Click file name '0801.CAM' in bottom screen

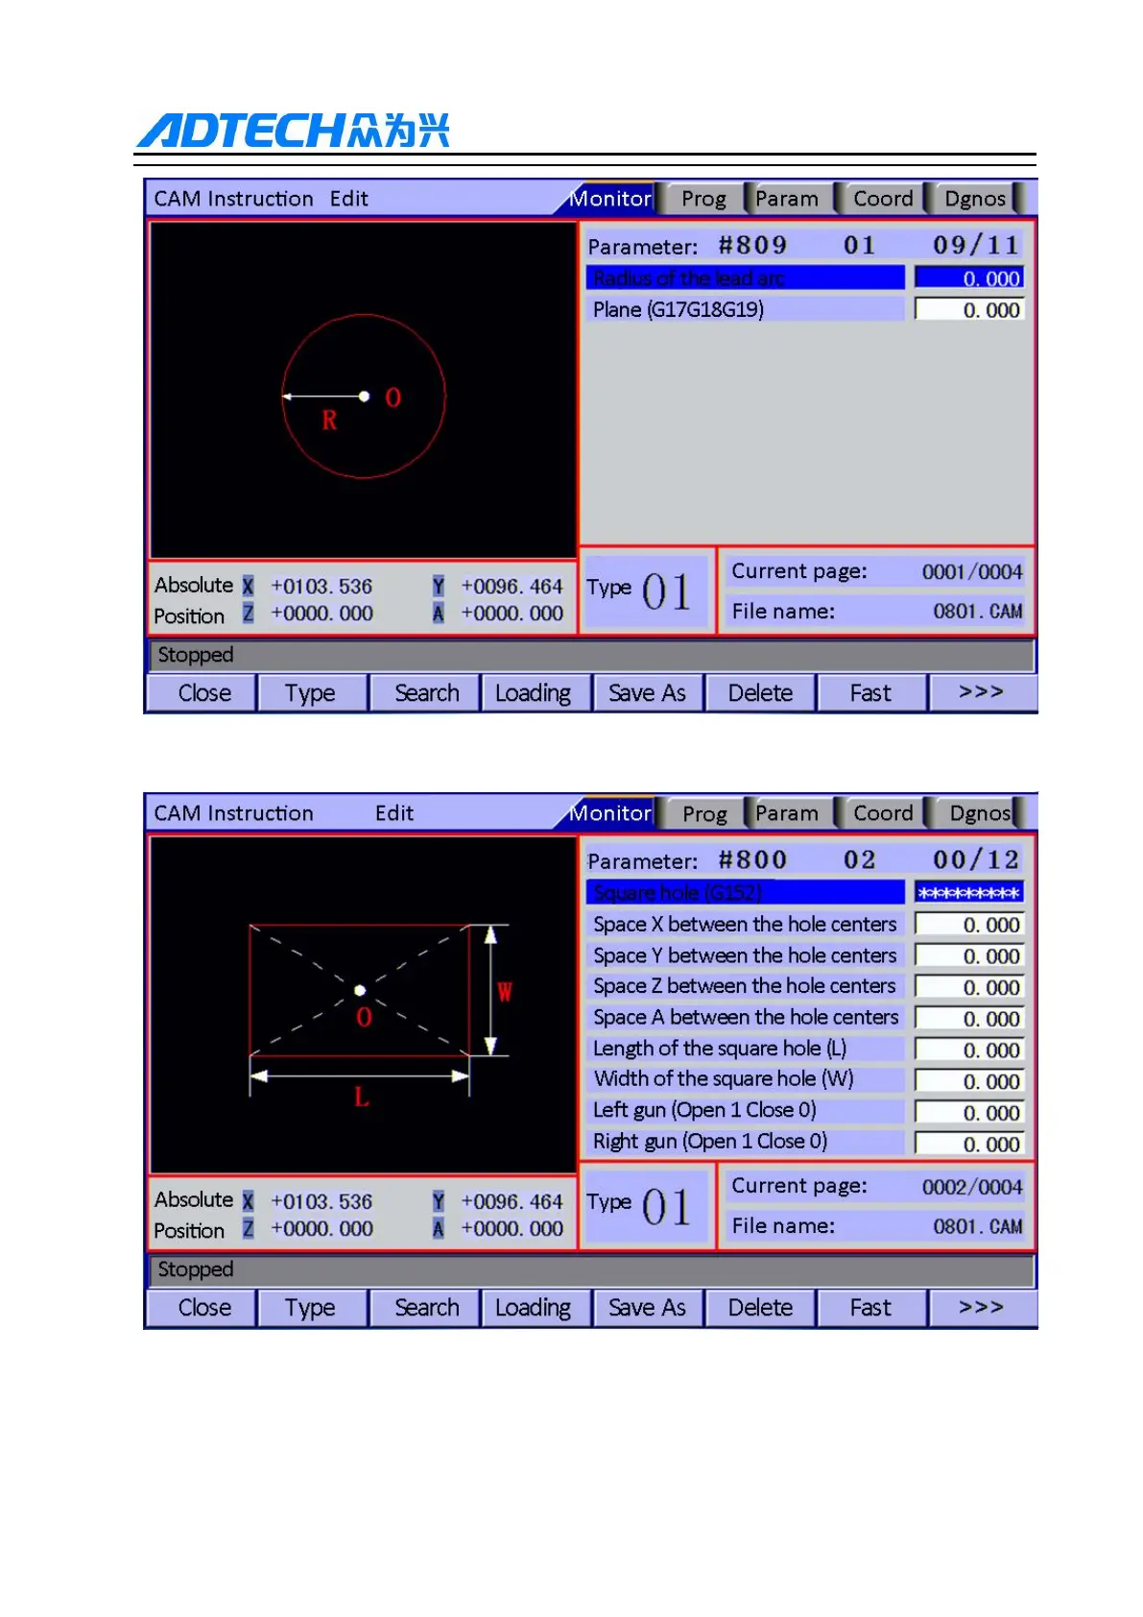[978, 1226]
